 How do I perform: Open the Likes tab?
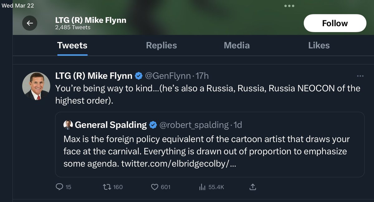pos(319,46)
